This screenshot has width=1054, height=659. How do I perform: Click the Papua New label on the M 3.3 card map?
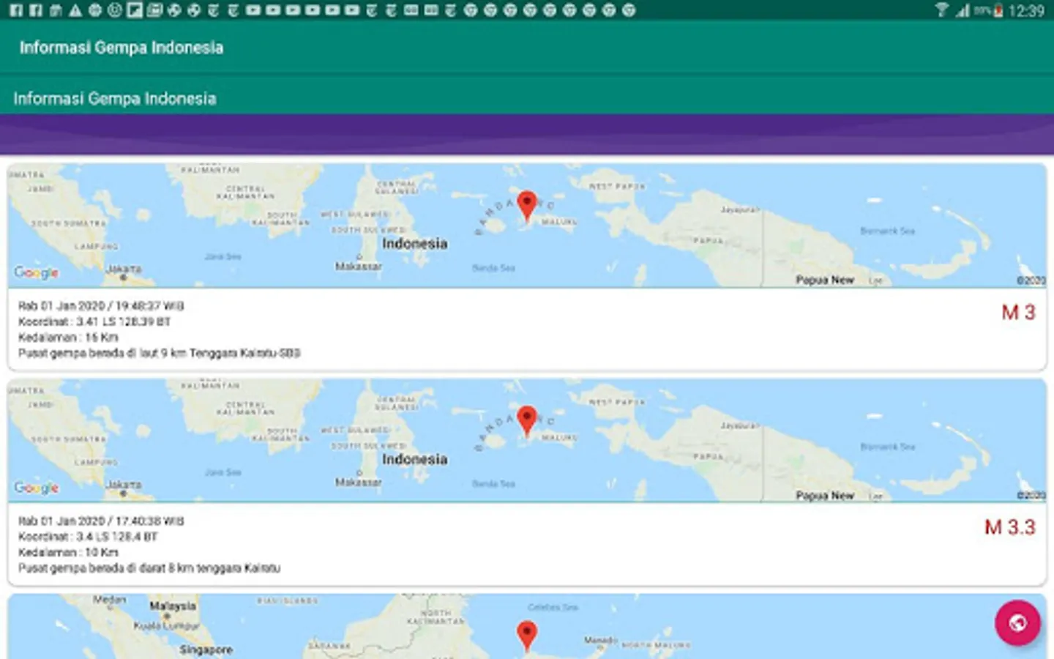(x=825, y=496)
